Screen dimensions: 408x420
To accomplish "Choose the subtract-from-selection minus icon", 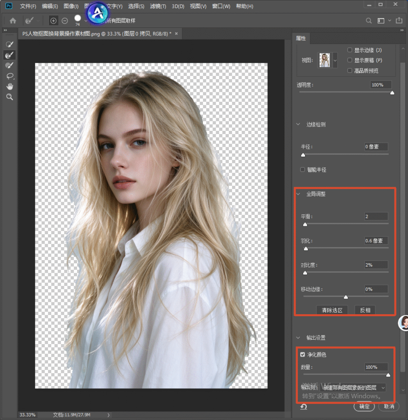I will pyautogui.click(x=65, y=21).
